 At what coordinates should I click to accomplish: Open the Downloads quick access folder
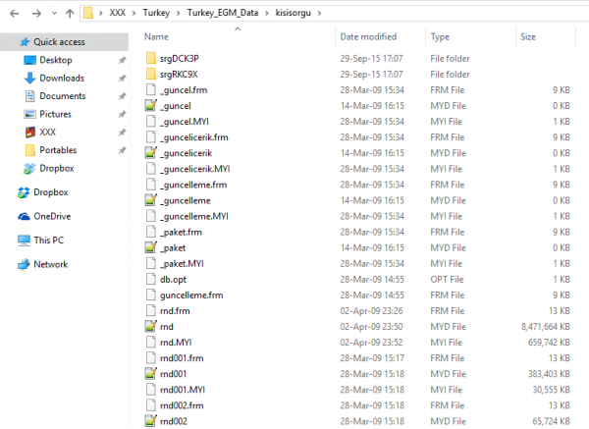pos(61,78)
